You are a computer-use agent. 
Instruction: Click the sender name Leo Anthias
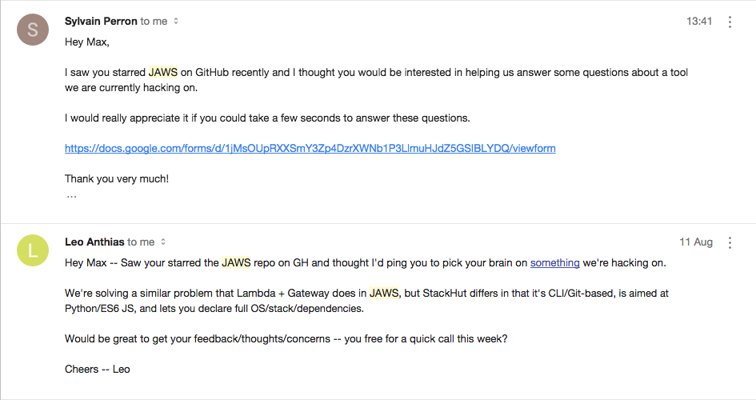[94, 242]
